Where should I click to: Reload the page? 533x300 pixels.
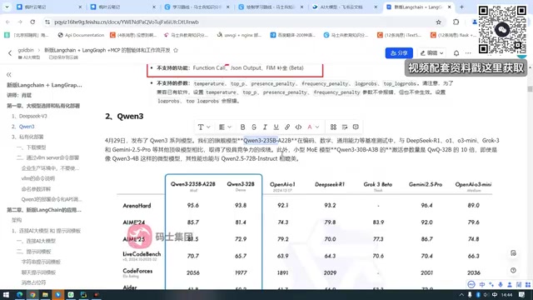tap(32, 22)
